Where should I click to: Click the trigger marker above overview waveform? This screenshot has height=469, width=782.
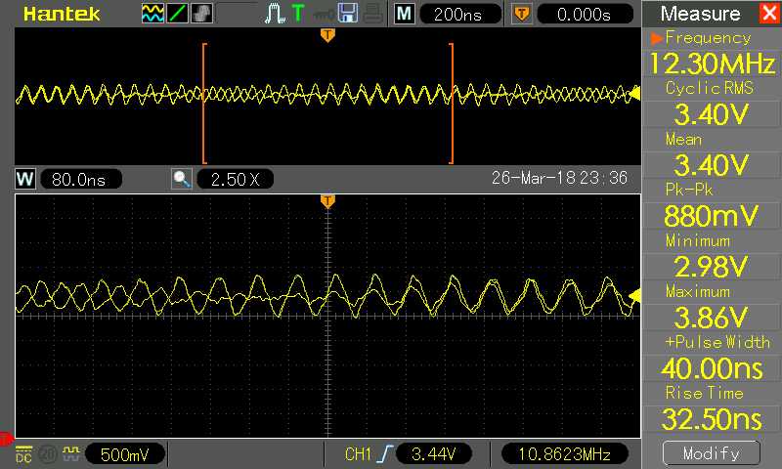point(327,35)
